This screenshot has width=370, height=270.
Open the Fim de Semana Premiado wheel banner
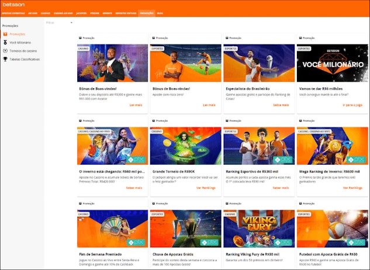tap(113, 229)
